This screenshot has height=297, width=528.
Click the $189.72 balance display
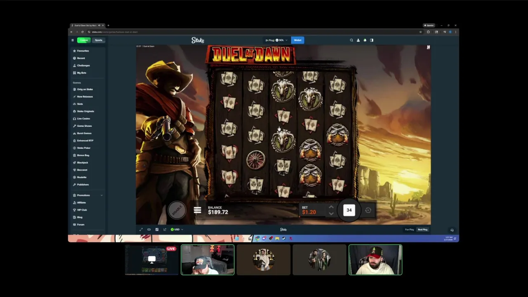(218, 212)
